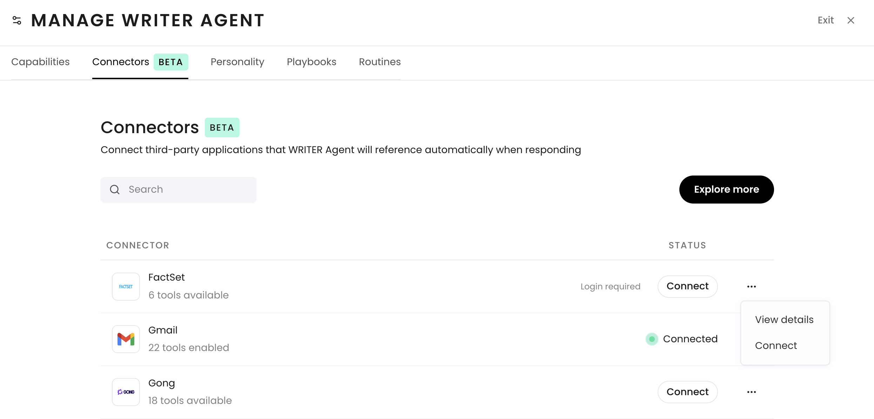The width and height of the screenshot is (874, 419).
Task: Close the panel with the X icon
Action: coord(851,20)
